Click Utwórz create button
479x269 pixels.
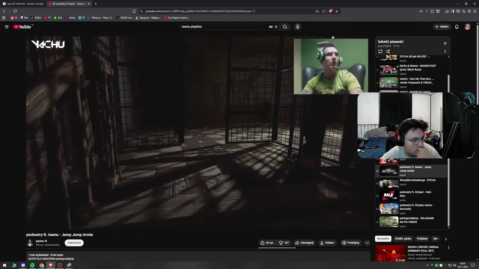pos(442,27)
